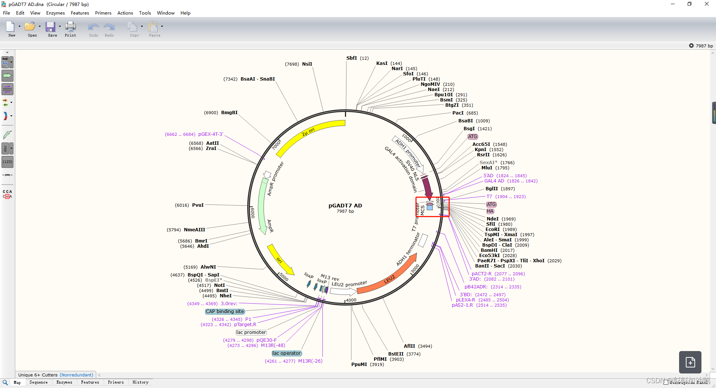Select the NdeI (1969) enzyme label

(x=501, y=219)
